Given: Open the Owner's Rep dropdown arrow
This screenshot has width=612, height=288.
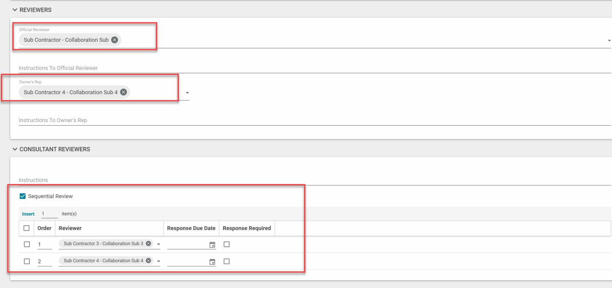Looking at the screenshot, I should click(x=187, y=93).
